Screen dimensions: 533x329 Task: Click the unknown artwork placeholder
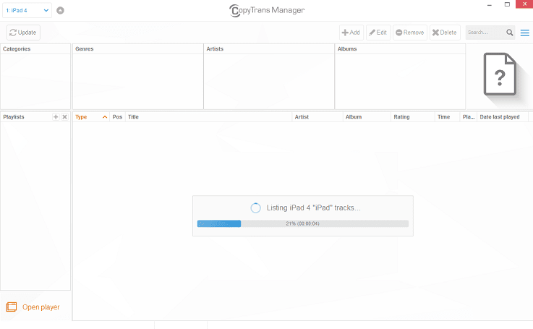coord(500,74)
